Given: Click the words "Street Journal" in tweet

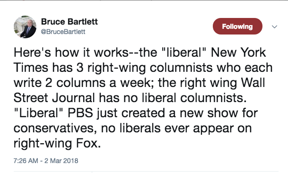Looking at the screenshot, I should click(54, 98).
